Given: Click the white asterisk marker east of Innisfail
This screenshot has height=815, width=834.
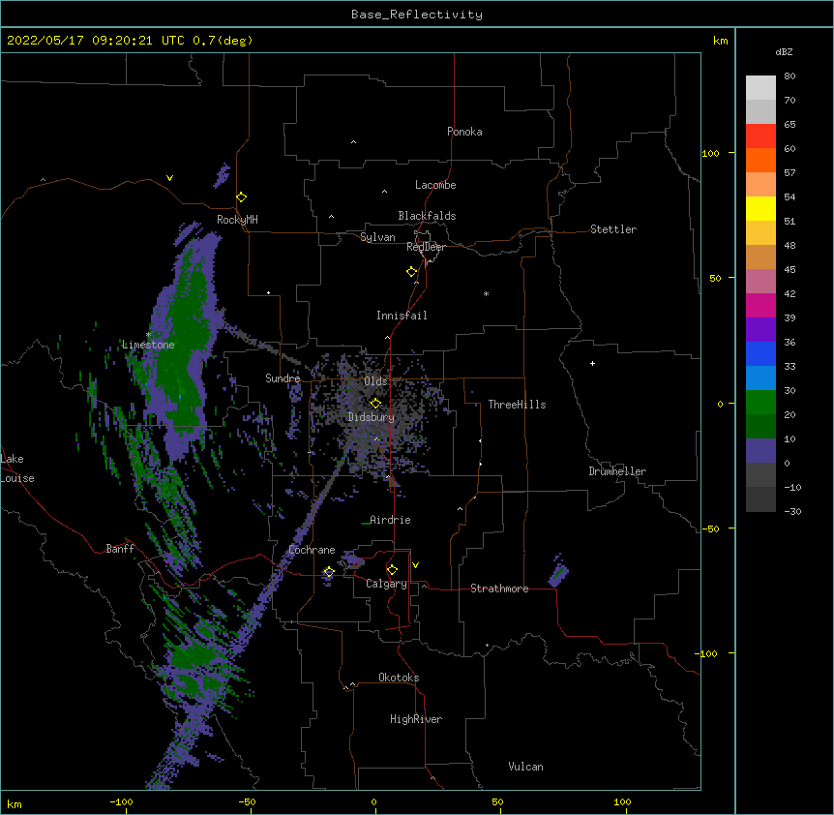Looking at the screenshot, I should point(486,293).
